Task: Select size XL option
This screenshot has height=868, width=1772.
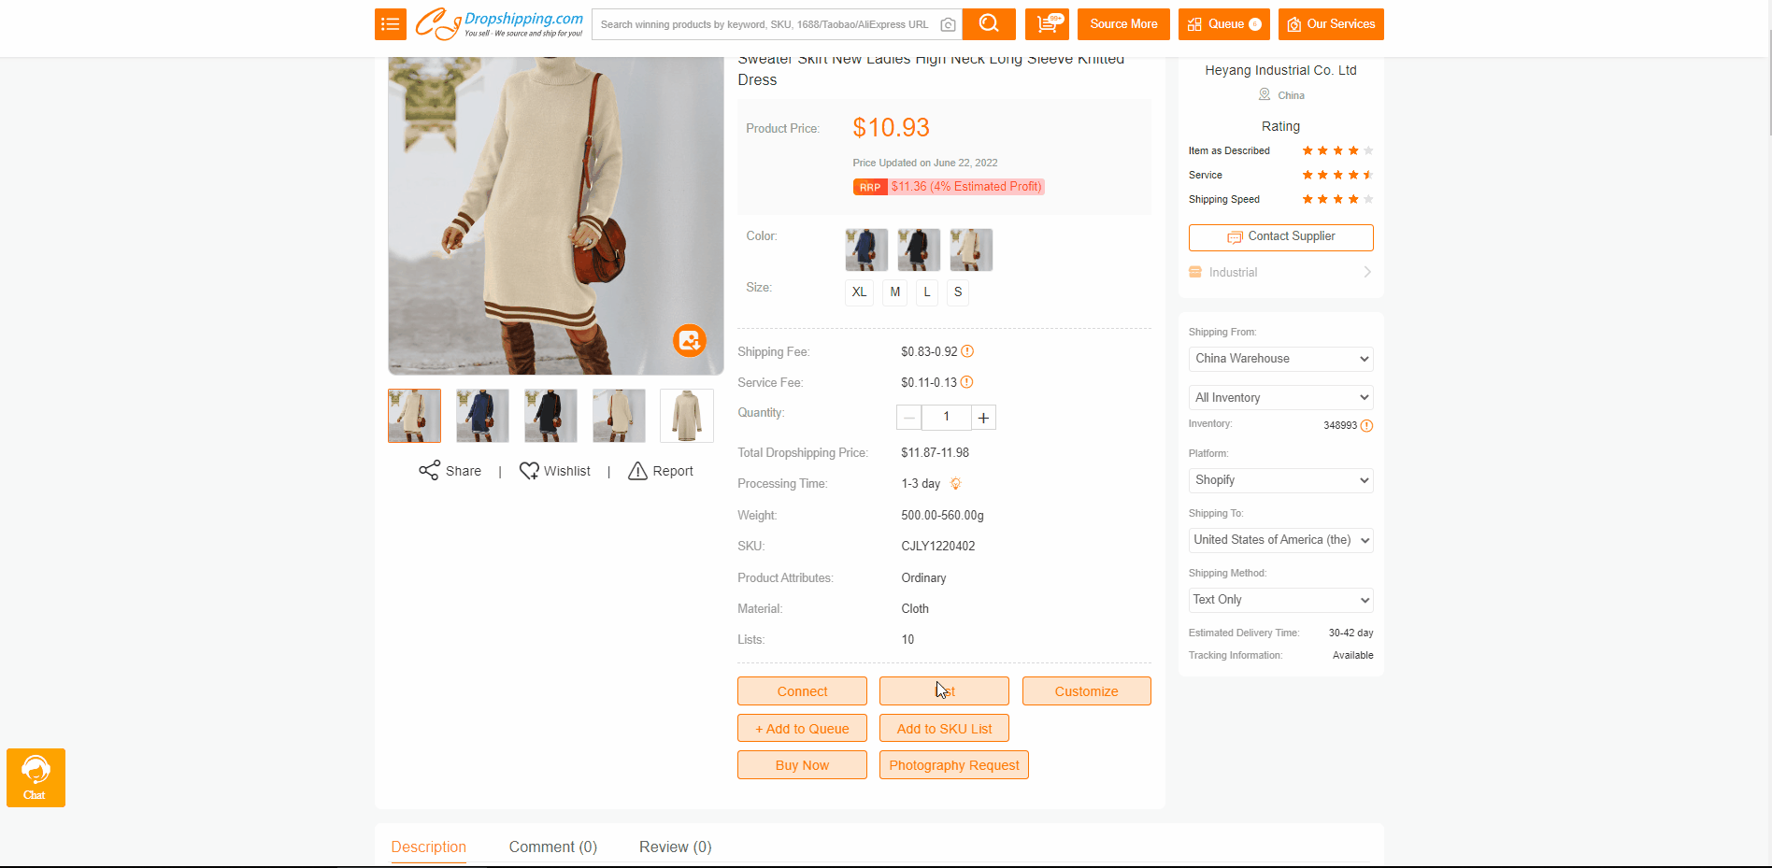Action: click(859, 292)
